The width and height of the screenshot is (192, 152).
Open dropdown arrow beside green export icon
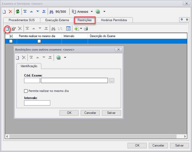click(81, 28)
